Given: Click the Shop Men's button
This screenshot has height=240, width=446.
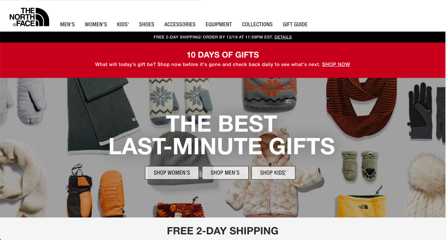Looking at the screenshot, I should (225, 173).
